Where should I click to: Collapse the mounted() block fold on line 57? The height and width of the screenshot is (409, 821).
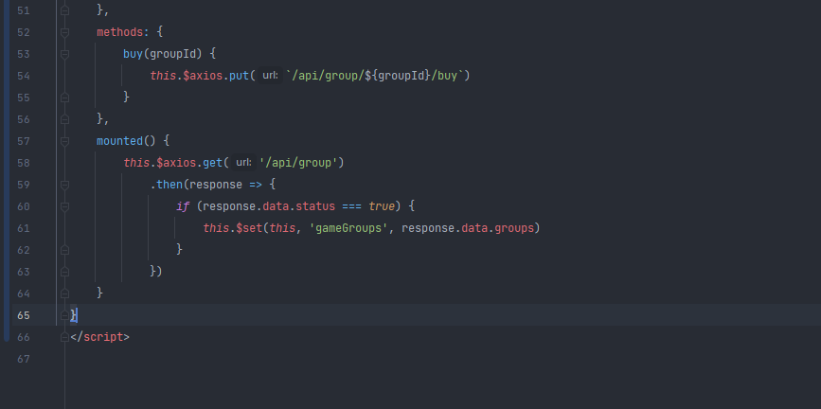pyautogui.click(x=65, y=141)
